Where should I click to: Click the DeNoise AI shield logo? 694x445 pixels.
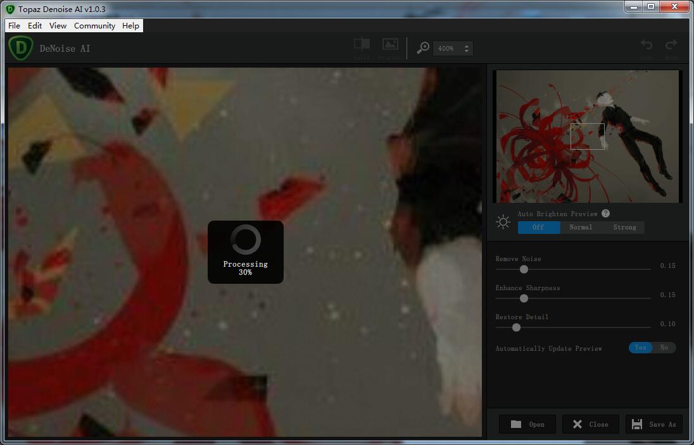click(21, 49)
